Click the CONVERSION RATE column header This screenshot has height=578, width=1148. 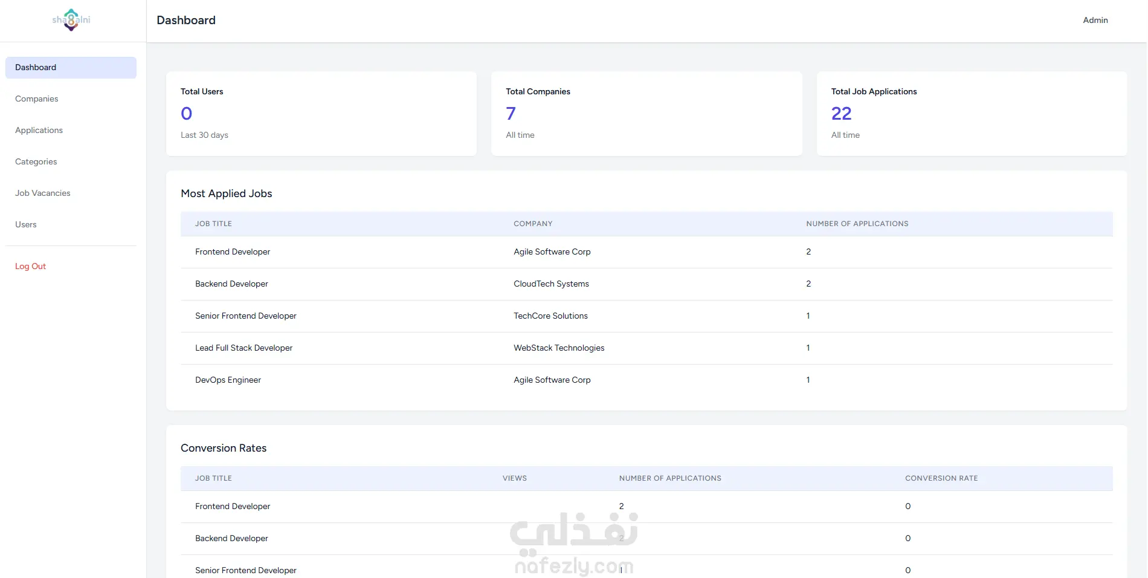(941, 478)
